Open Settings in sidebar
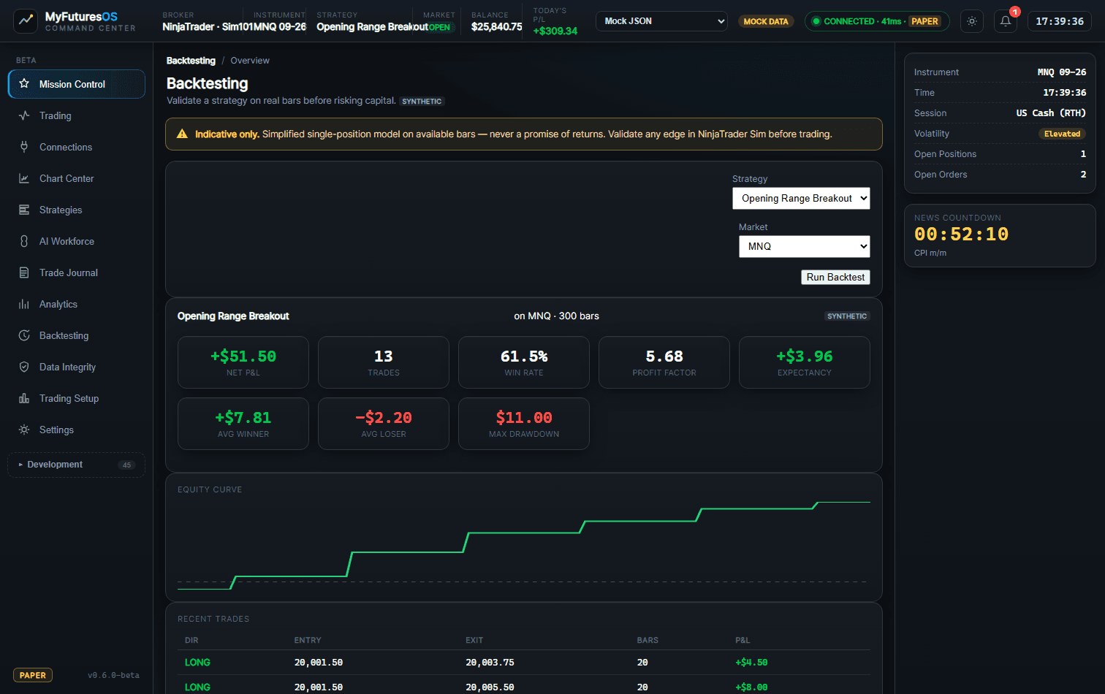1105x694 pixels. click(x=76, y=430)
